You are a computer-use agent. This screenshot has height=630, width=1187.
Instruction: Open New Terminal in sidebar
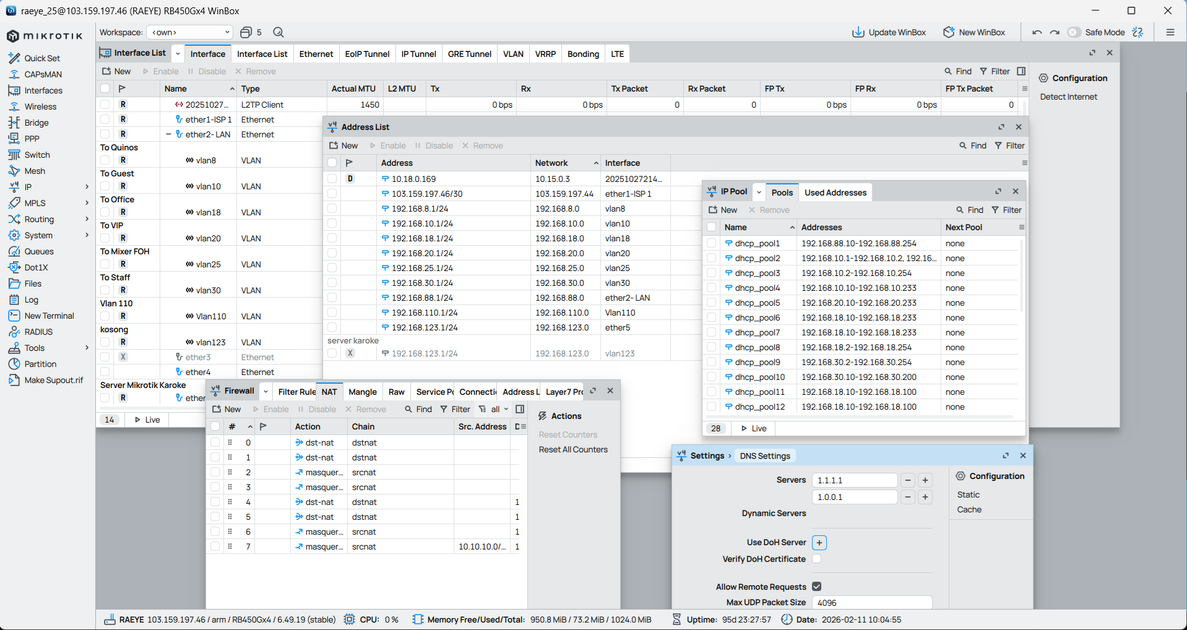point(49,316)
